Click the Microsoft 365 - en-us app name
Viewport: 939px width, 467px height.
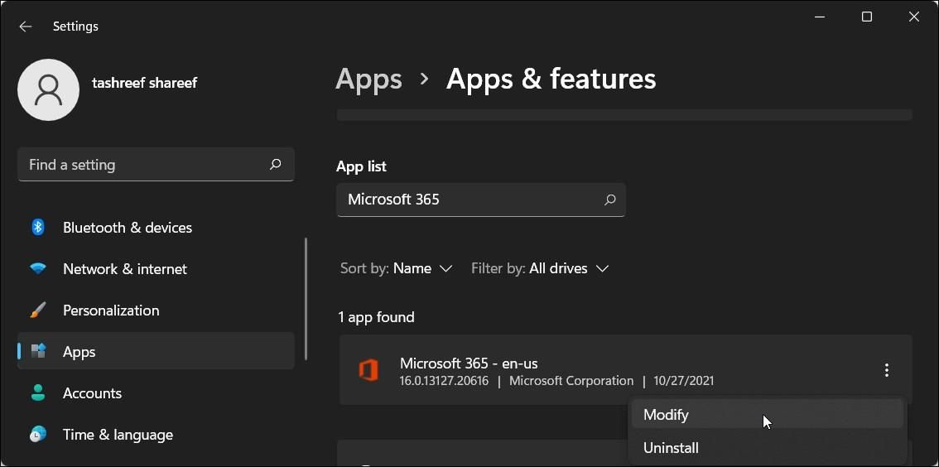(469, 363)
